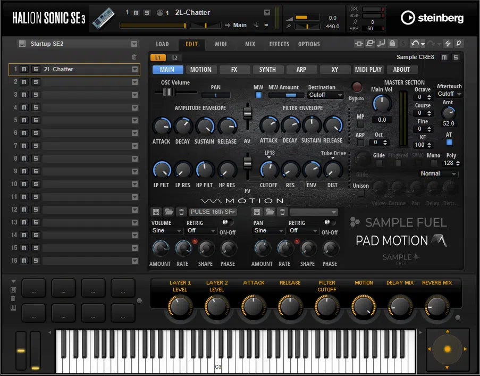This screenshot has height=376, width=480.
Task: Delete the Pan motion preset with trash icon
Action: 283,212
